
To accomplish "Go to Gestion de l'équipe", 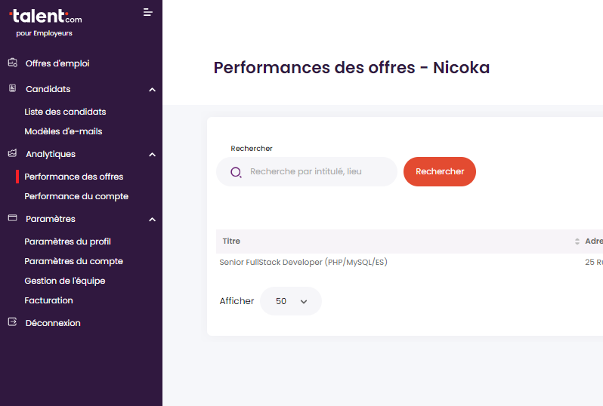I will [x=65, y=281].
